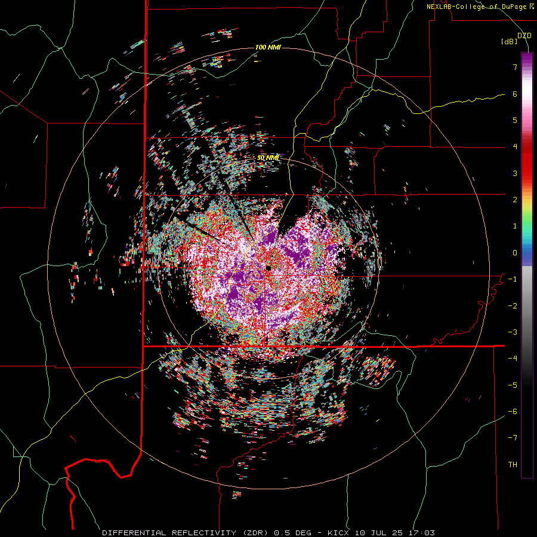Click the -3 value on color scale
Image resolution: width=537 pixels, height=537 pixels.
click(513, 332)
